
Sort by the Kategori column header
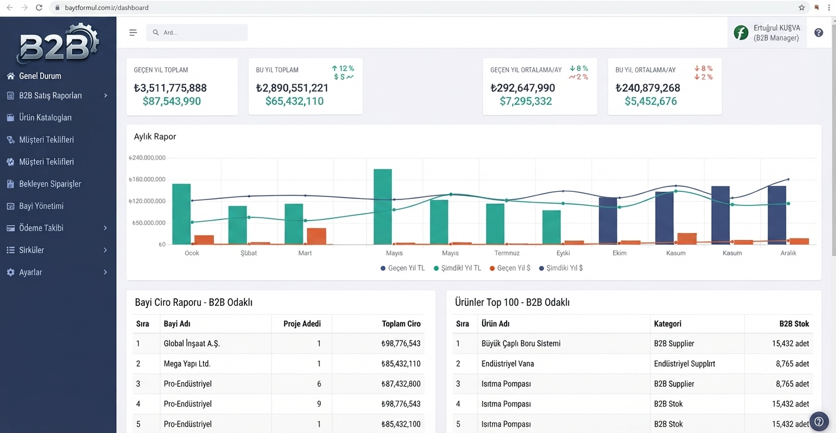[668, 324]
